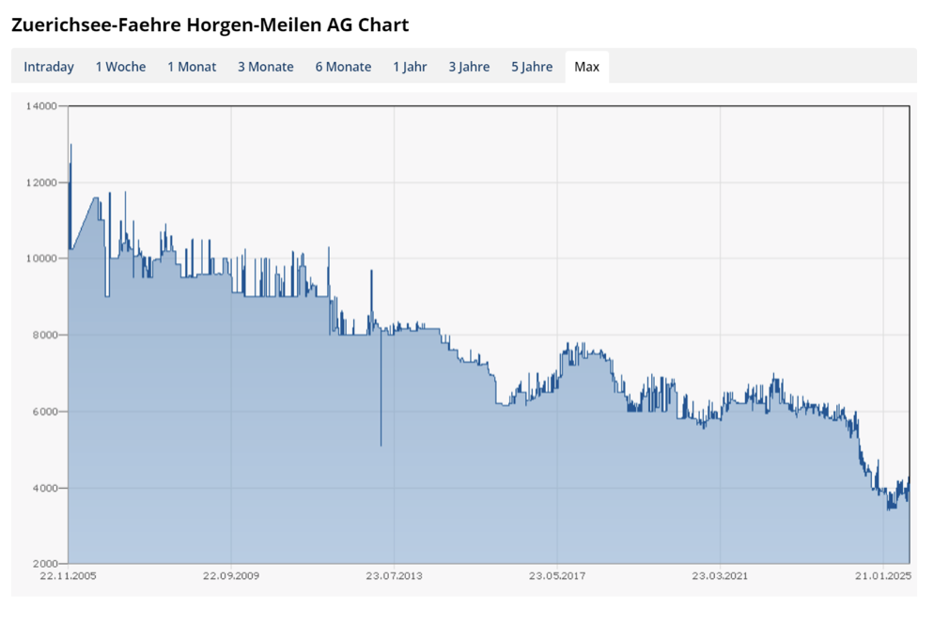
Task: Click the 4000 y-axis label
Action: pos(43,488)
